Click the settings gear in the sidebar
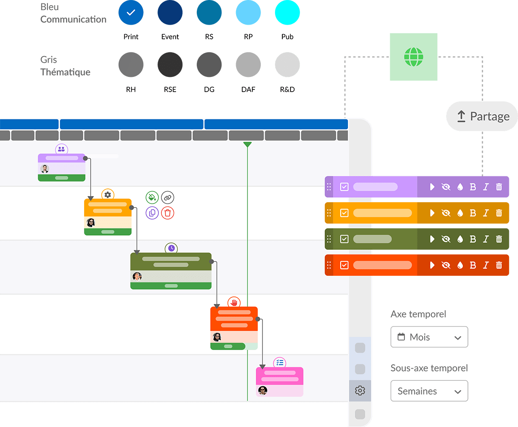 pyautogui.click(x=360, y=391)
